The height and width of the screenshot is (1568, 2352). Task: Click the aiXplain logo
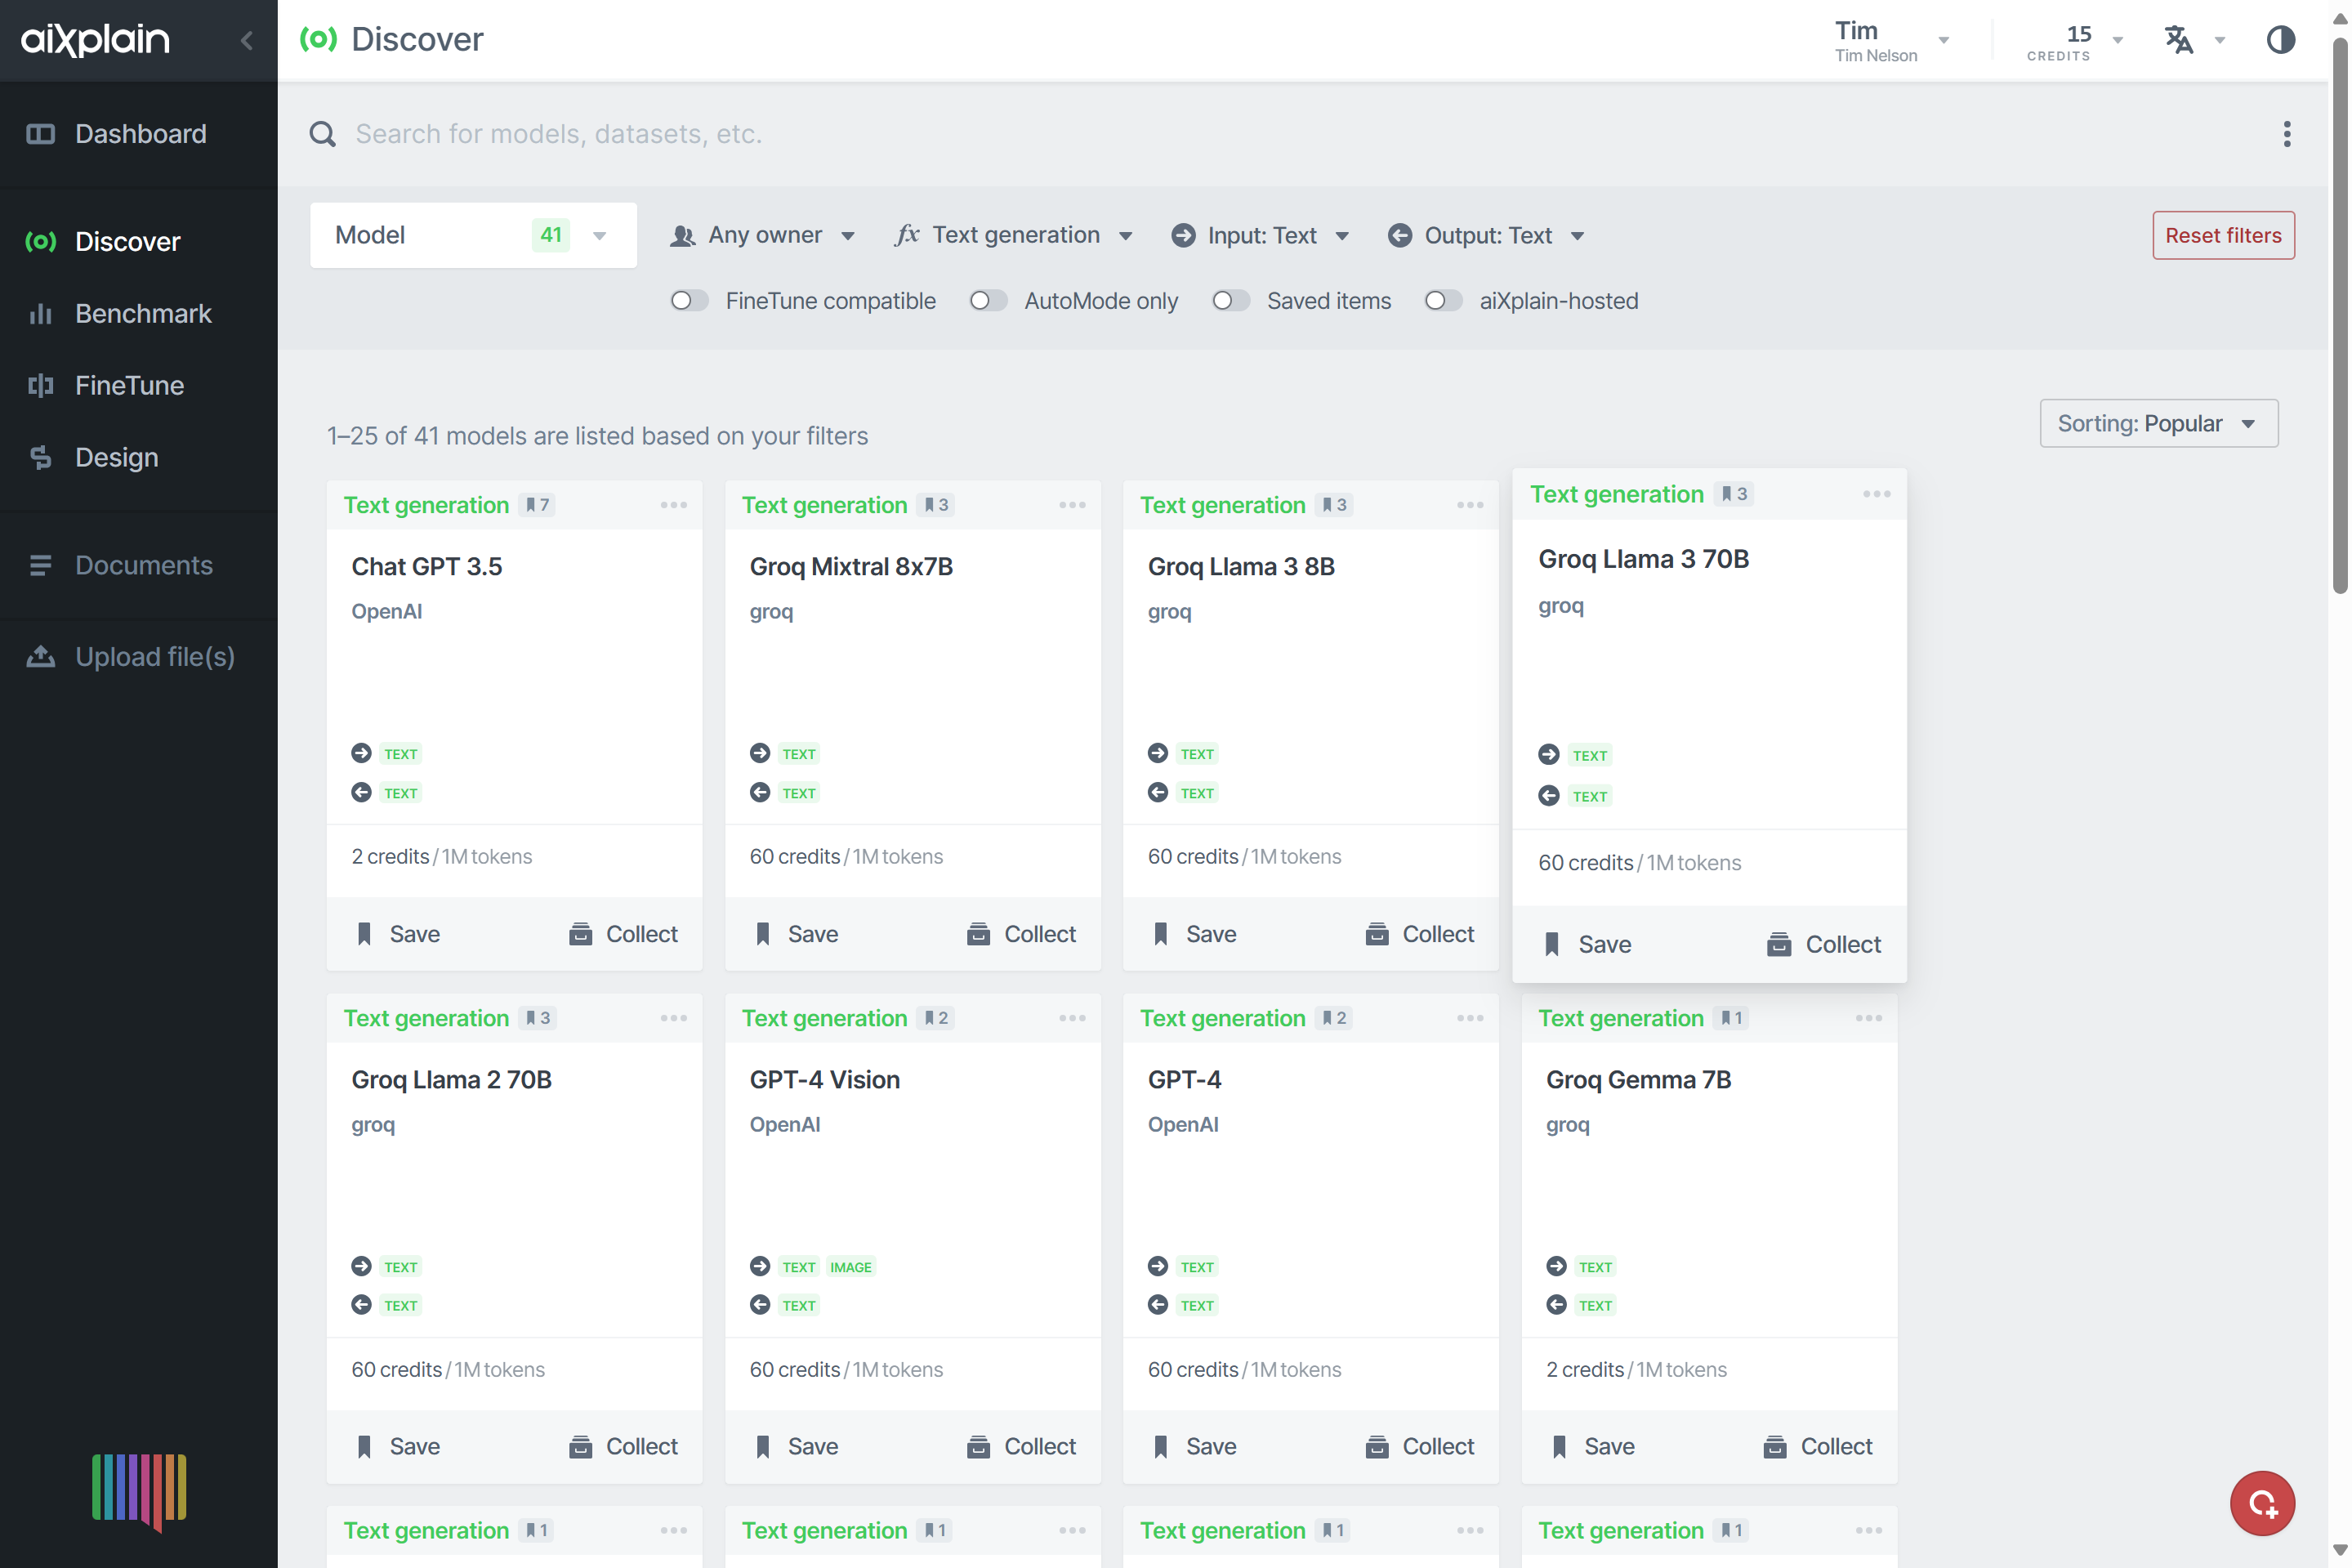95,40
